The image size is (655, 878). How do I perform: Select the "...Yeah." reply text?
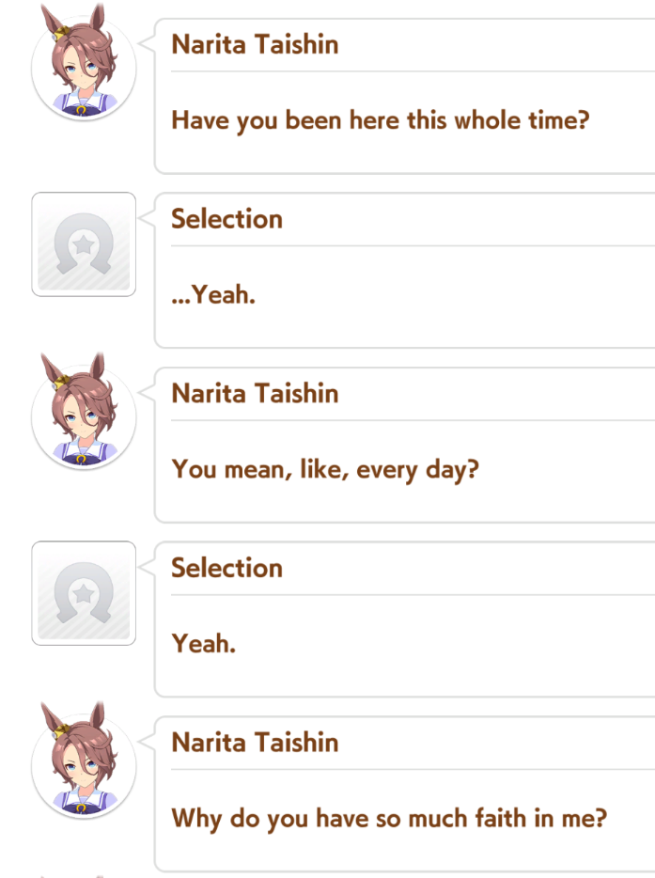point(213,294)
